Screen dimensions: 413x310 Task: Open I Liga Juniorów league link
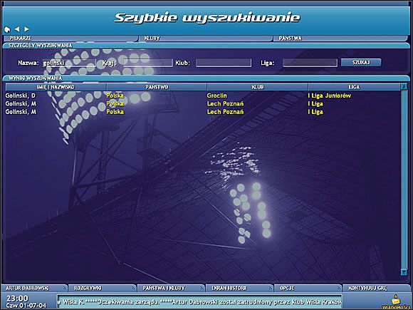pyautogui.click(x=329, y=95)
